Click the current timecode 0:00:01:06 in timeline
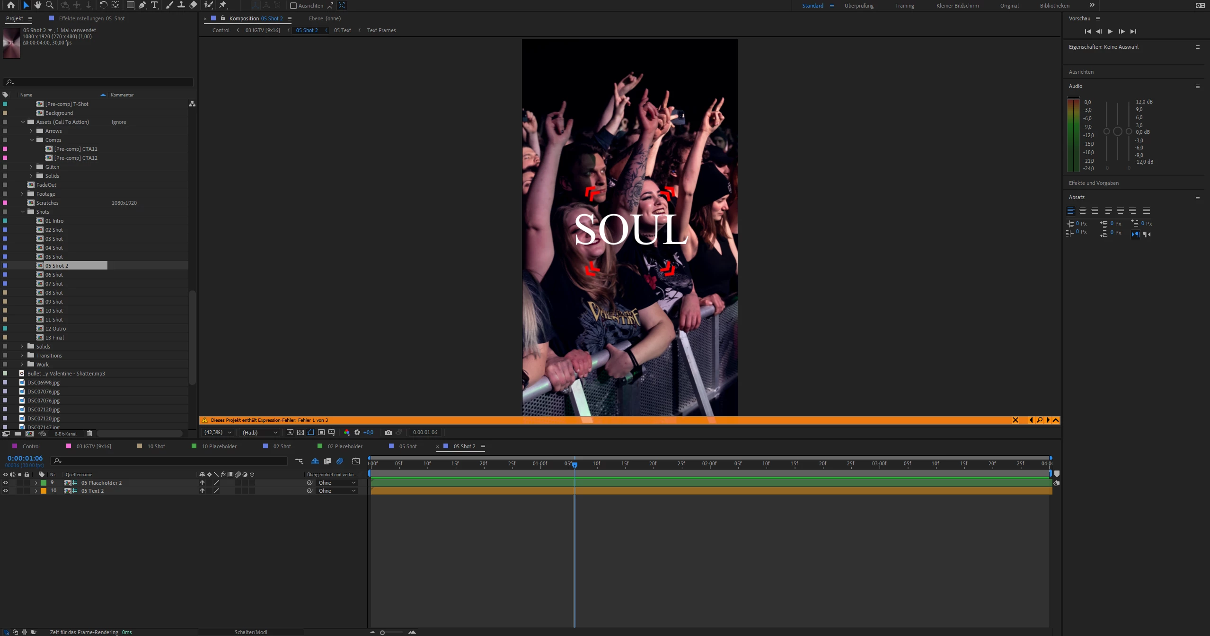The width and height of the screenshot is (1210, 636). pyautogui.click(x=25, y=458)
